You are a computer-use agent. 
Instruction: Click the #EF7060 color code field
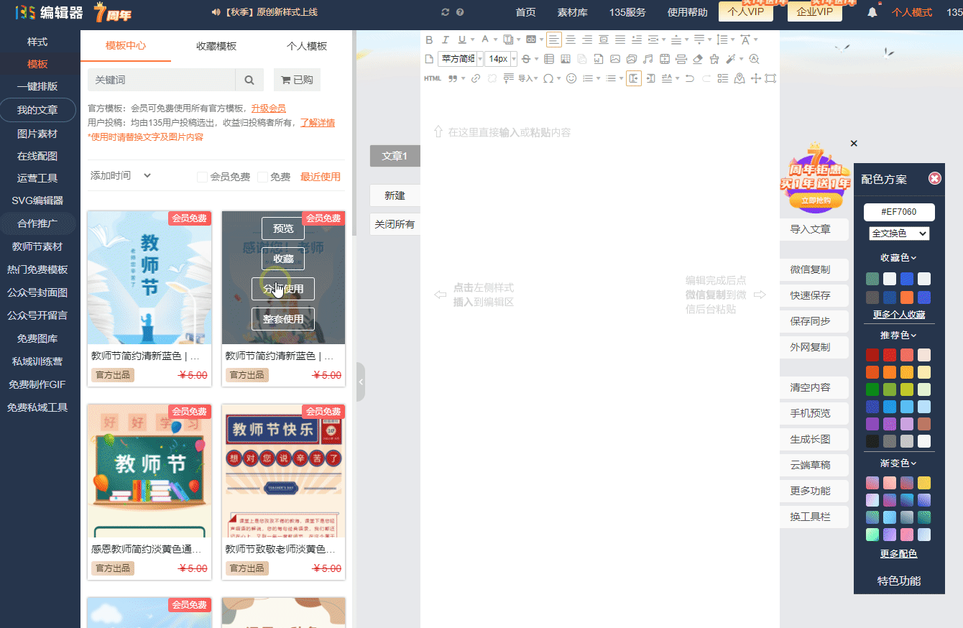point(899,212)
